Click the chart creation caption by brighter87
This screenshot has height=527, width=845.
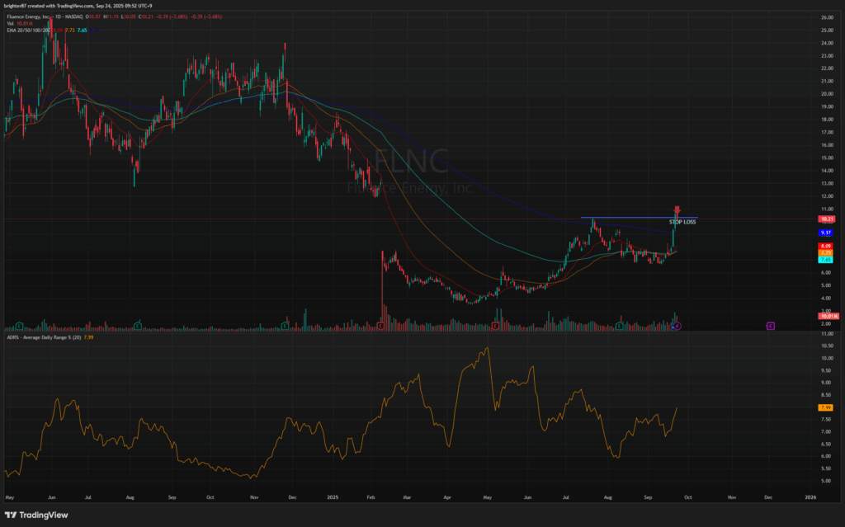(x=78, y=6)
